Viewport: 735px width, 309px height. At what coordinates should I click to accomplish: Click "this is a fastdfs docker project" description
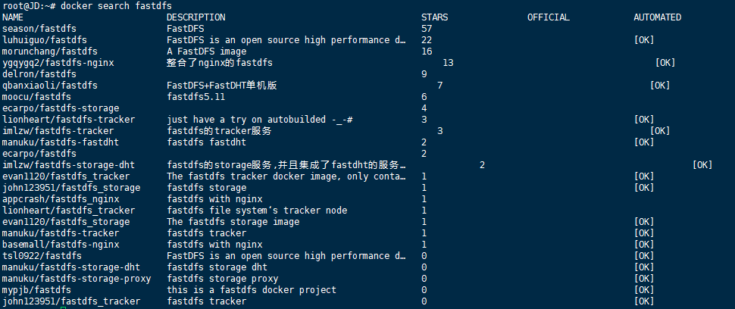click(x=252, y=290)
